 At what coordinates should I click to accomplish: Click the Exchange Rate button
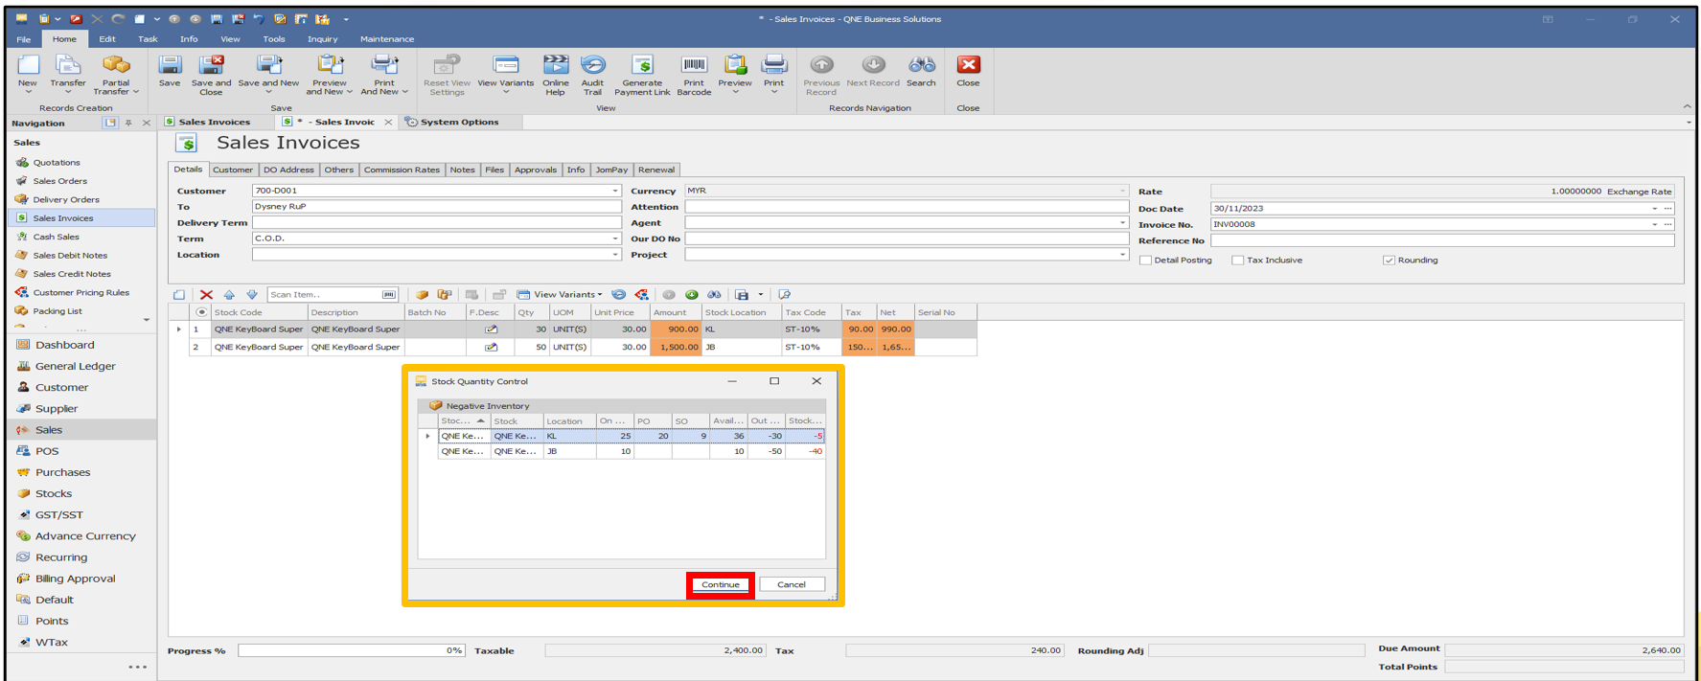click(x=1639, y=192)
